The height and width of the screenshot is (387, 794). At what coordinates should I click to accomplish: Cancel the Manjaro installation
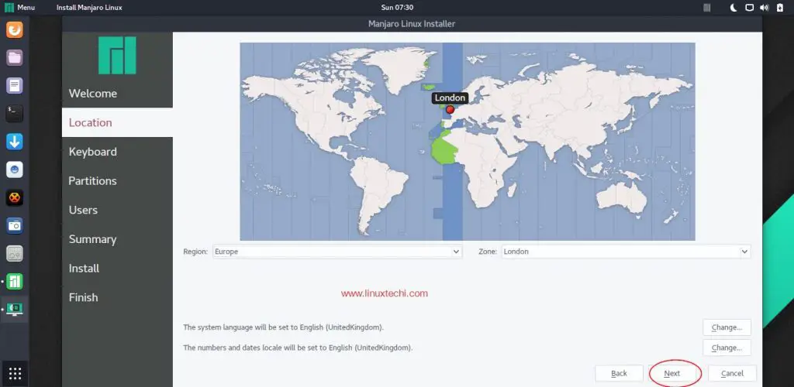click(x=732, y=373)
